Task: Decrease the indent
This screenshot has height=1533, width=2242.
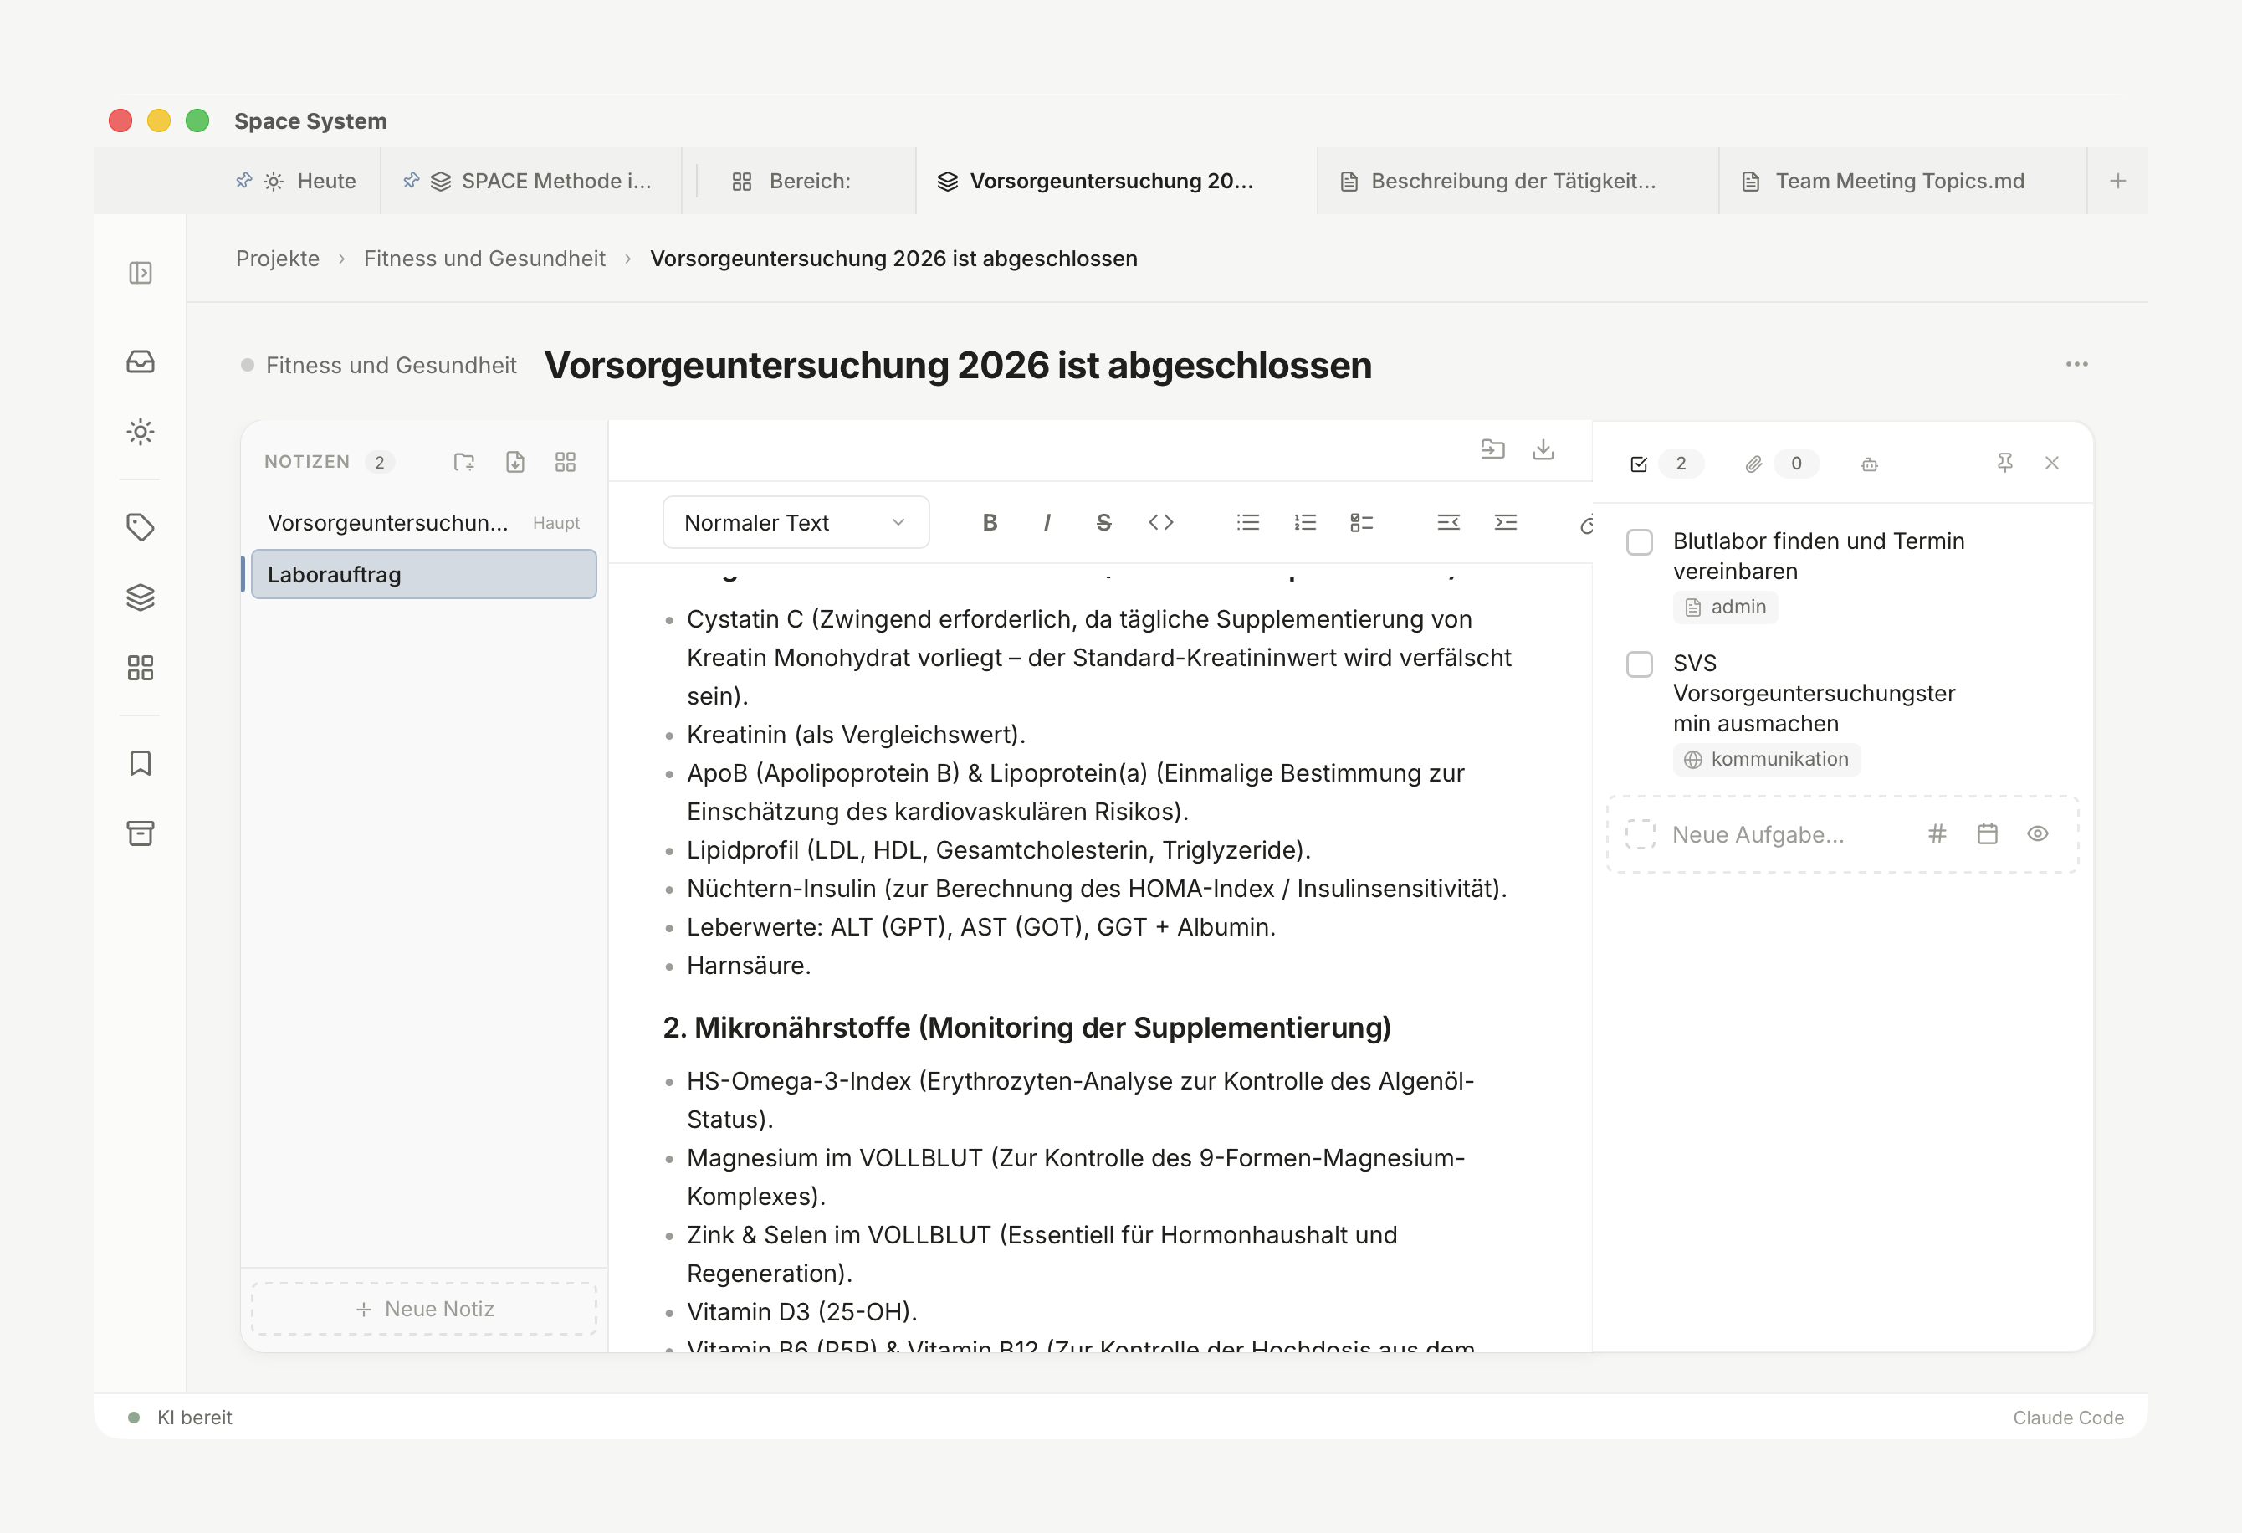Action: coord(1448,522)
